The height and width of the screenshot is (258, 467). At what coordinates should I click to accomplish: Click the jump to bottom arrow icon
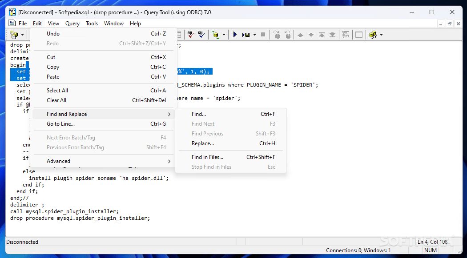coord(332,35)
